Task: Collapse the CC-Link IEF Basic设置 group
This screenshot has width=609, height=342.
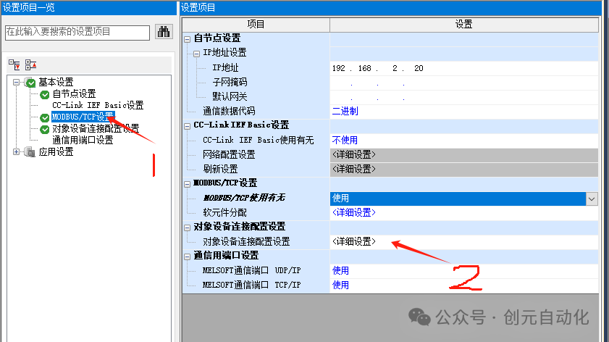Action: pyautogui.click(x=188, y=126)
